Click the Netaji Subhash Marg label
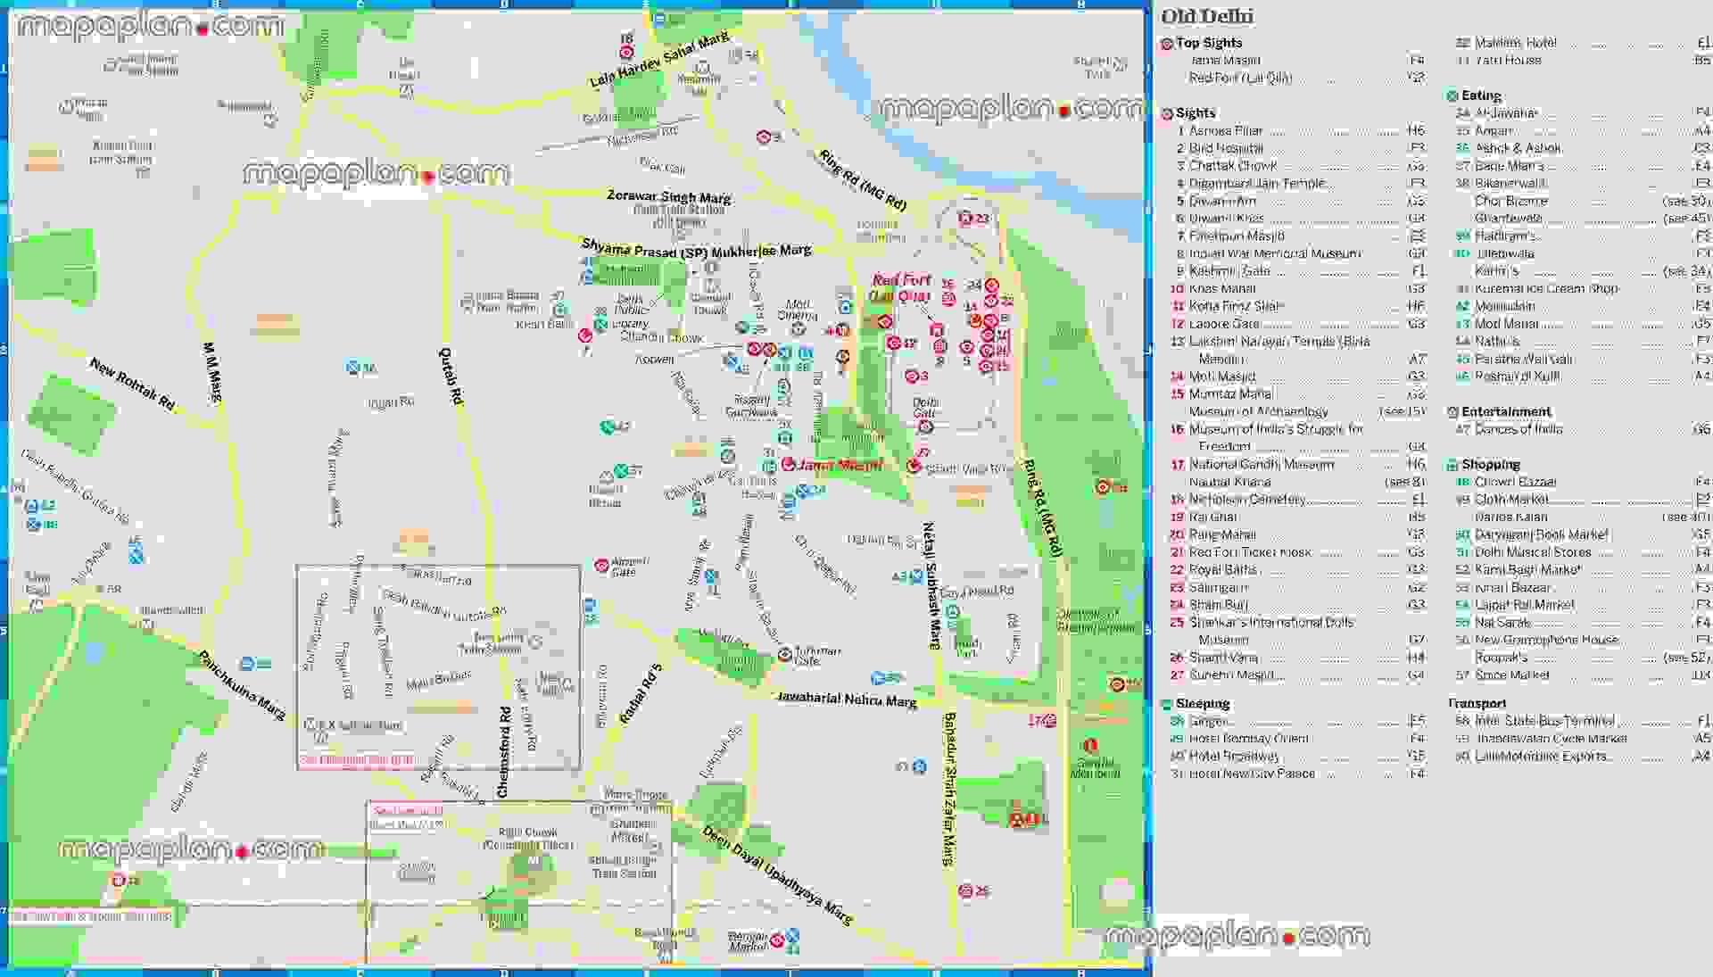 (931, 585)
